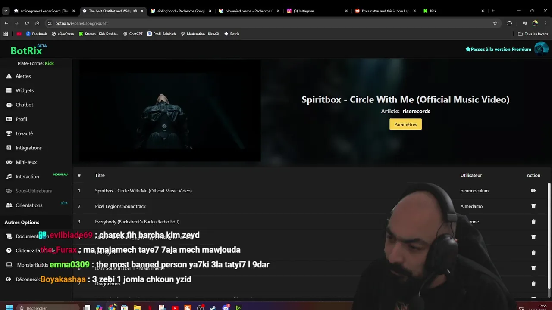This screenshot has height=310, width=552.
Task: Click the Obtenez De l'aide question icon
Action: [x=9, y=251]
